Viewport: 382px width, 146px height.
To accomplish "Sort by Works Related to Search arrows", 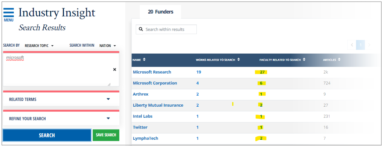I will (238, 60).
